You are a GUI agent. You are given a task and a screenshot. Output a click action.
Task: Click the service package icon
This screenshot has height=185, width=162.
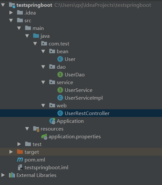point(52,82)
